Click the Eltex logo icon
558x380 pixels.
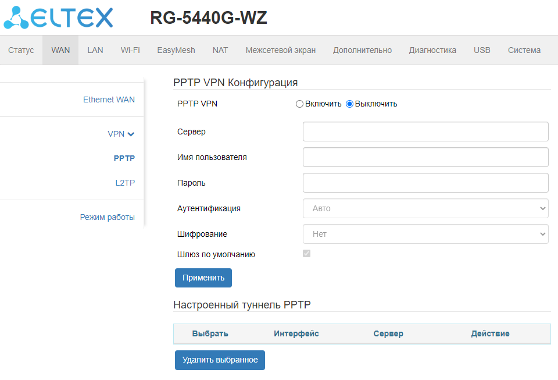[16, 17]
